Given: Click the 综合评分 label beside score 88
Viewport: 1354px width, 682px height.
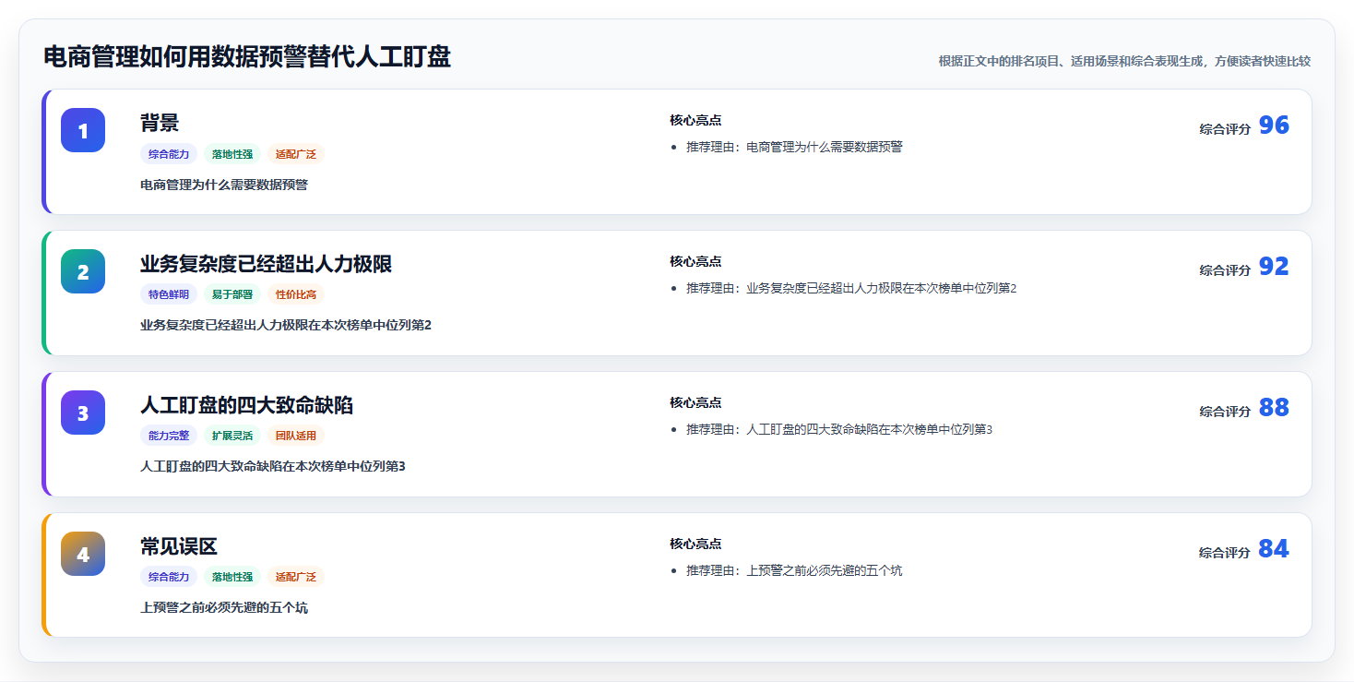Looking at the screenshot, I should click(x=1225, y=412).
